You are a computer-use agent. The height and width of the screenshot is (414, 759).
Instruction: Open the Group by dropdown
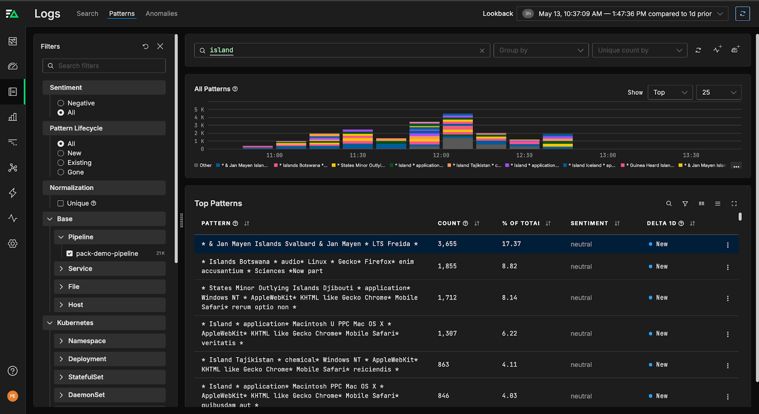point(541,50)
